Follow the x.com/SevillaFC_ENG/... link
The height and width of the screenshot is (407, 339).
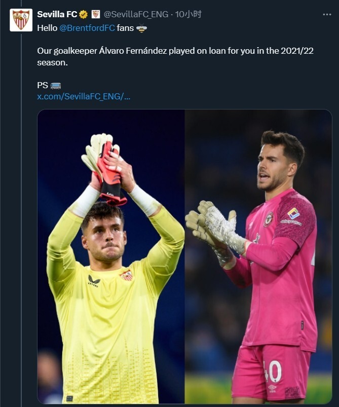point(84,96)
